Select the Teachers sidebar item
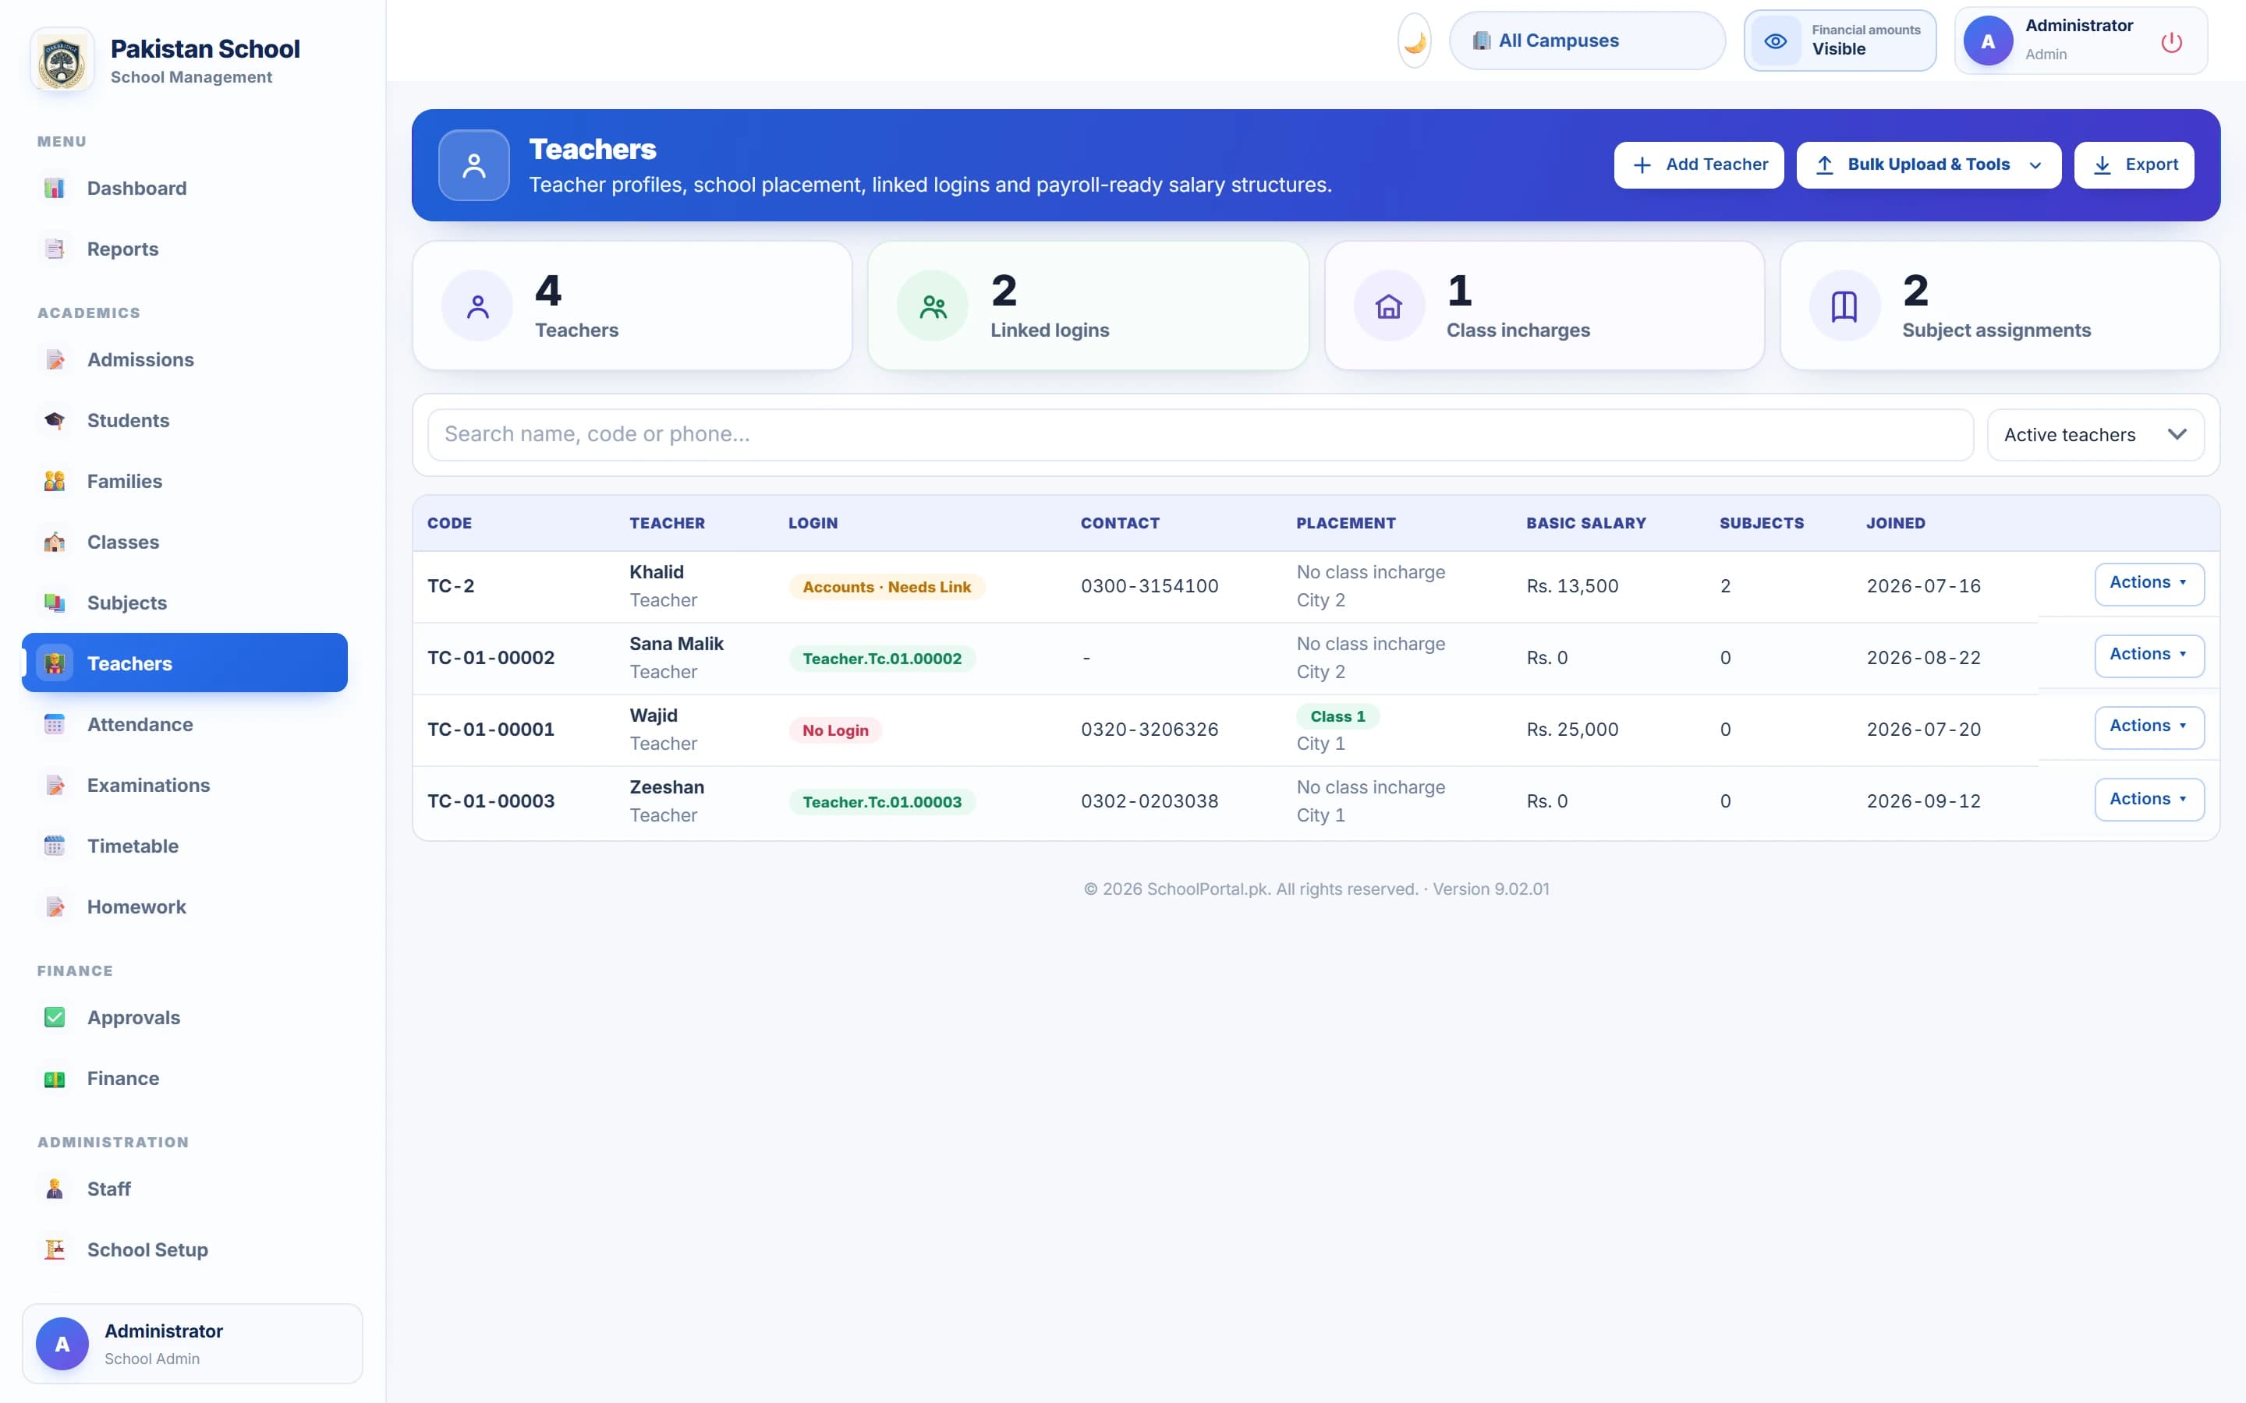 click(185, 663)
